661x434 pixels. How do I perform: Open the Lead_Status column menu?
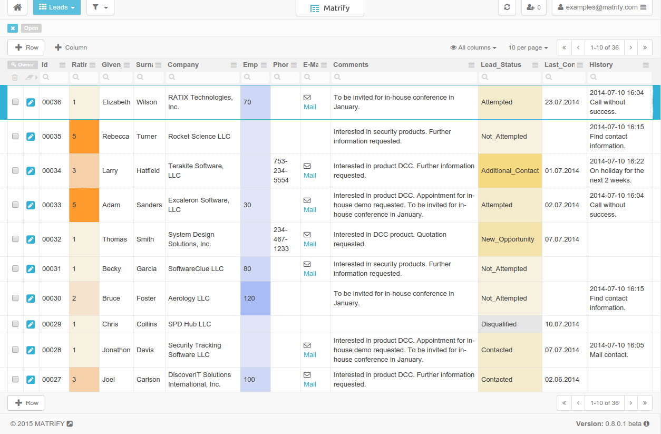click(536, 65)
